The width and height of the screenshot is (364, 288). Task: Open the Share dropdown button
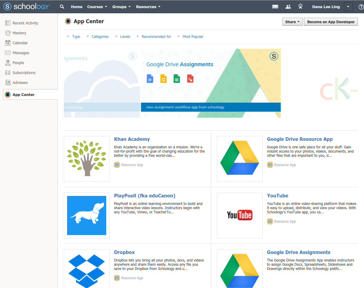(292, 22)
